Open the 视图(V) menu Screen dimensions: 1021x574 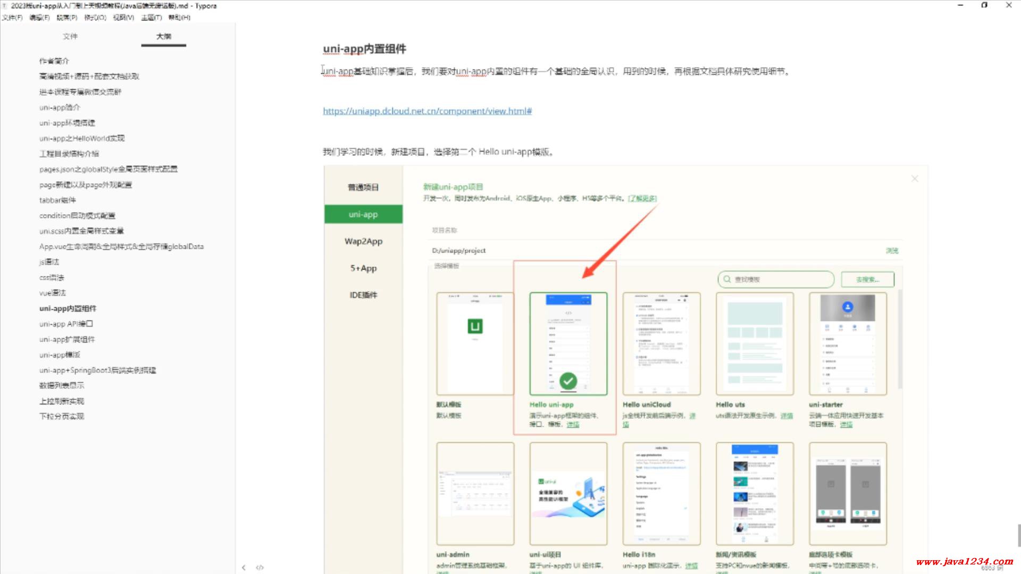tap(123, 18)
